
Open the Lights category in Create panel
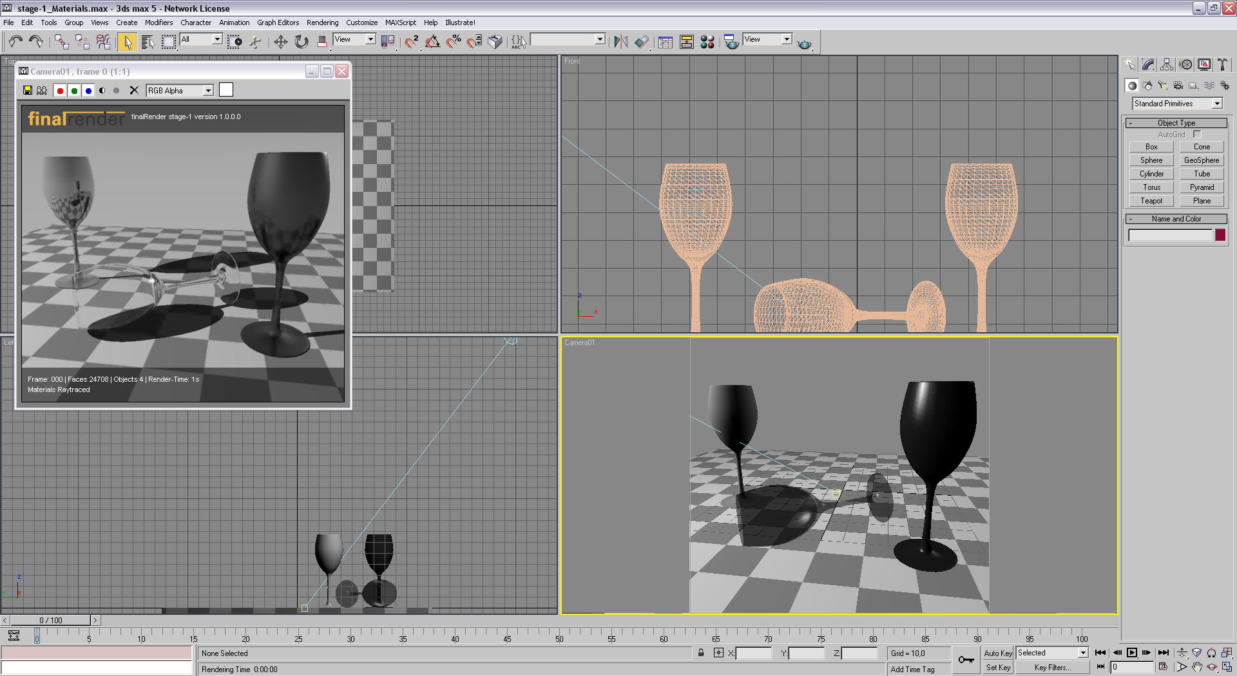pos(1163,86)
